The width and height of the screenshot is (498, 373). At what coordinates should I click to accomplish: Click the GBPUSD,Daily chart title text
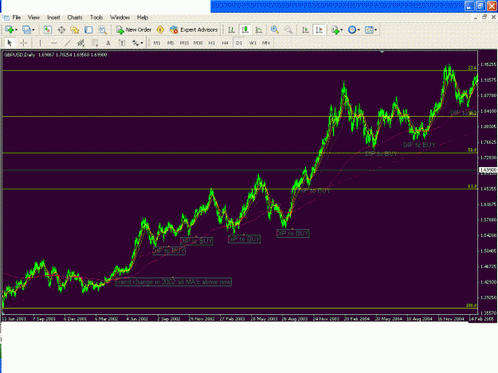[19, 55]
